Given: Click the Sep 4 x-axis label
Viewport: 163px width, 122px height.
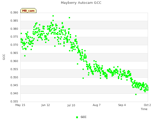Looking at the screenshot, I should (x=122, y=105).
